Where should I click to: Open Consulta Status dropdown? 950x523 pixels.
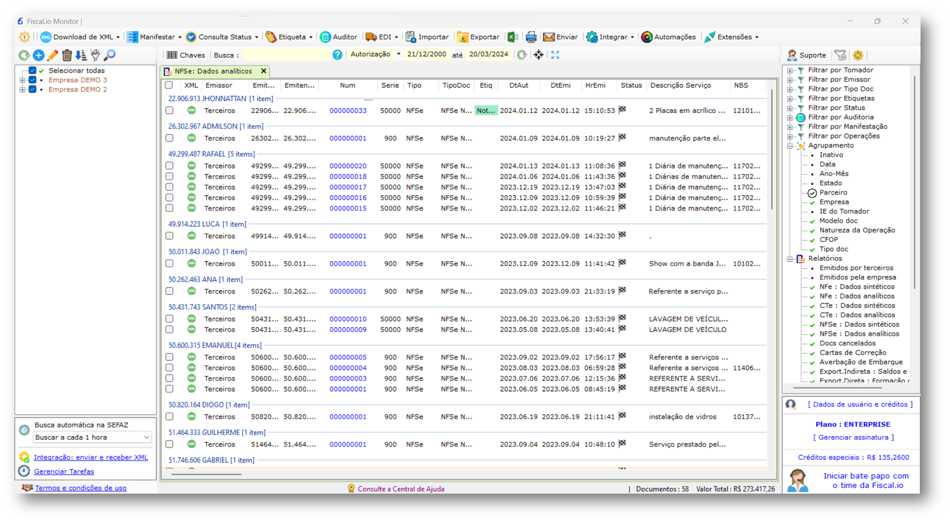click(222, 37)
